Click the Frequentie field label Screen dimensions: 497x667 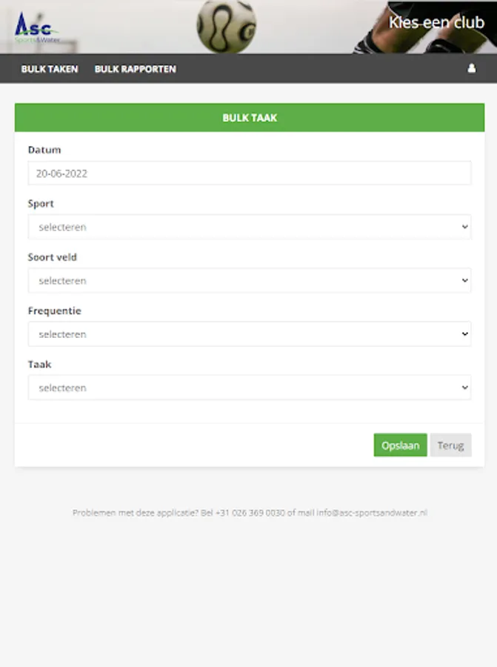pyautogui.click(x=54, y=311)
